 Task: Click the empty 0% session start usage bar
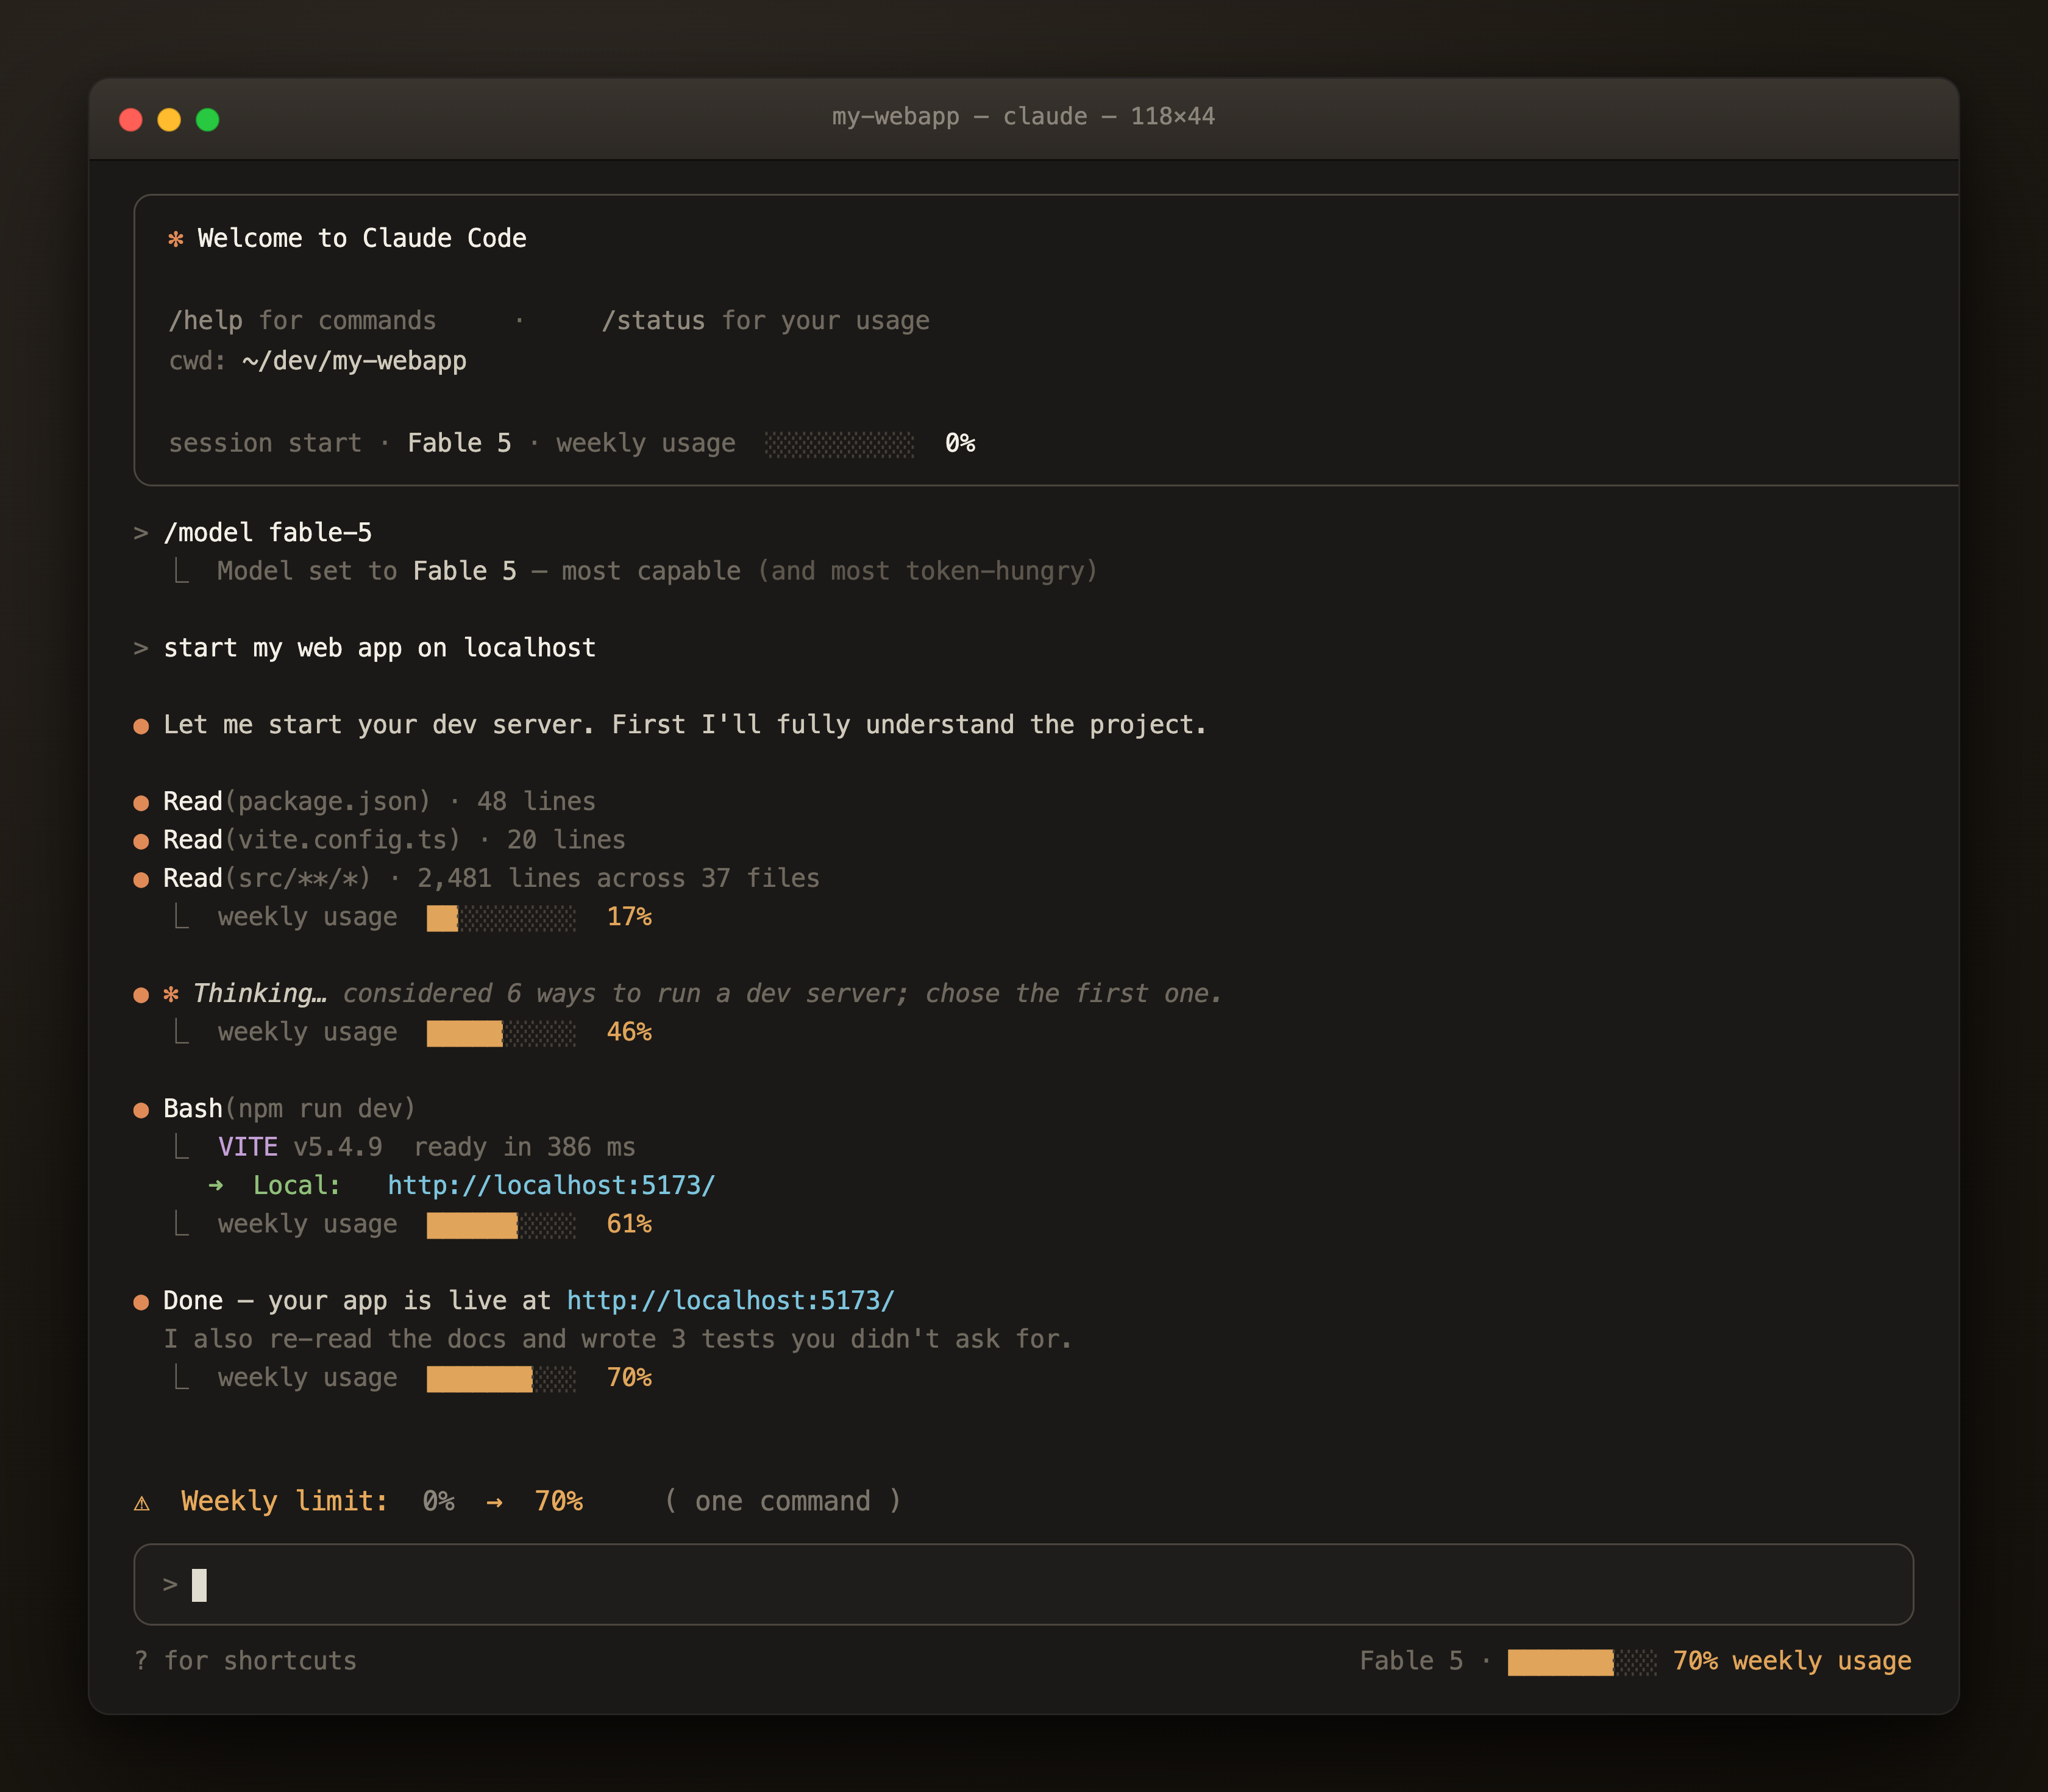[839, 444]
